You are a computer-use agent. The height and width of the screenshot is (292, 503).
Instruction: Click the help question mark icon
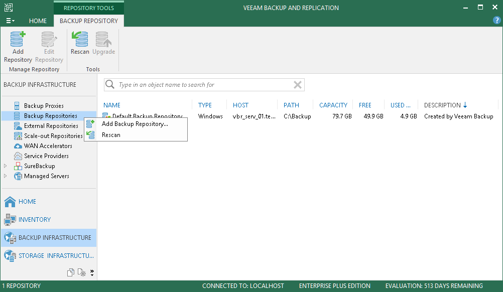pos(496,20)
